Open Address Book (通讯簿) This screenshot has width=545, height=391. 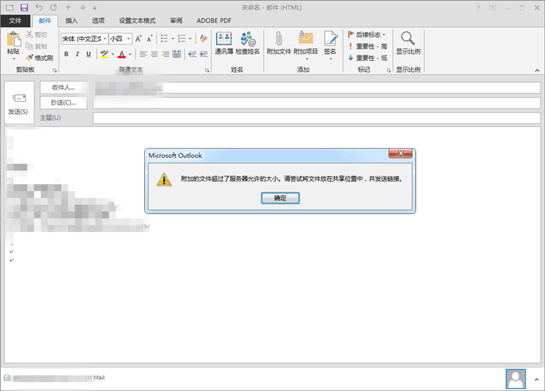(224, 43)
